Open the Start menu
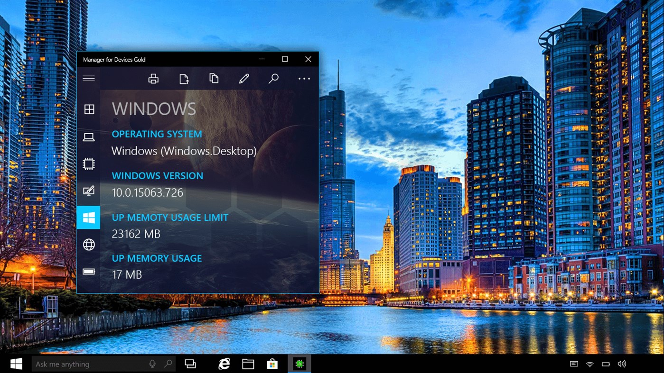The width and height of the screenshot is (664, 373). (16, 364)
